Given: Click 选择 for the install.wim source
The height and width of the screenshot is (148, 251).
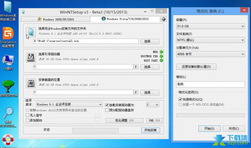Looking at the screenshot, I should point(150,41).
